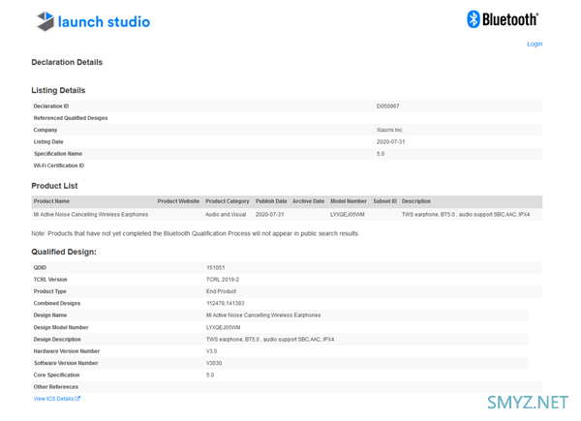Select the End Product value

[x=221, y=291]
